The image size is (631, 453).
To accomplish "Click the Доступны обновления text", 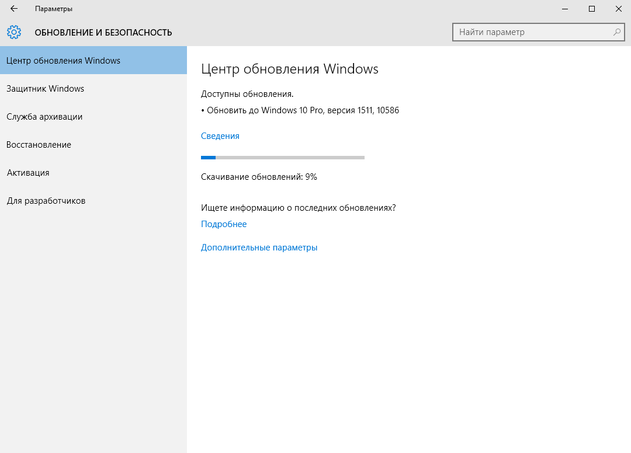I will (x=247, y=94).
